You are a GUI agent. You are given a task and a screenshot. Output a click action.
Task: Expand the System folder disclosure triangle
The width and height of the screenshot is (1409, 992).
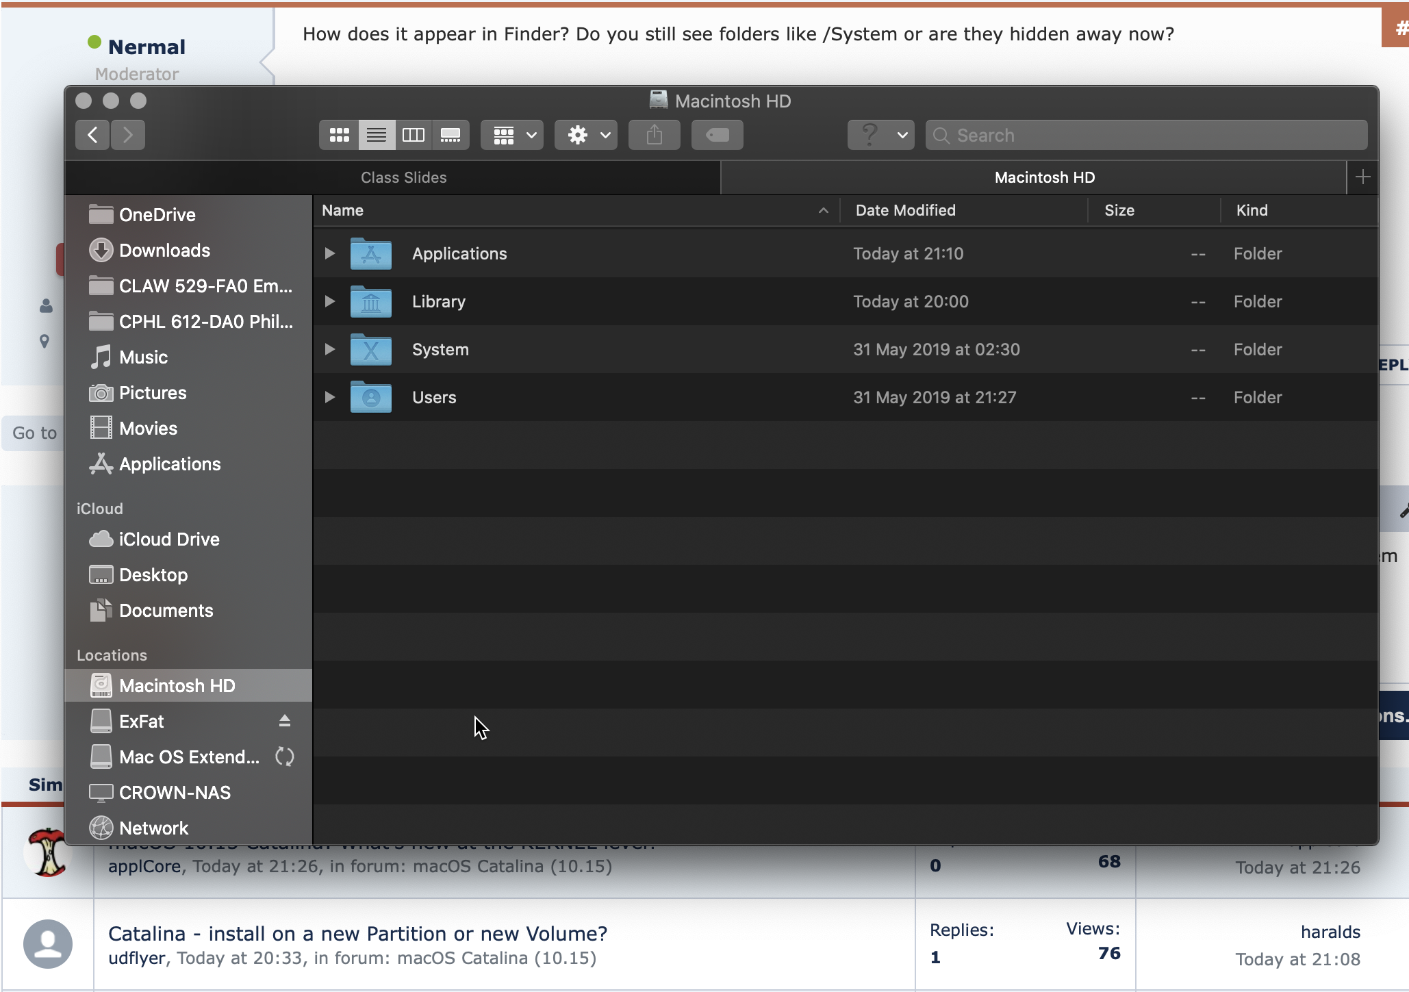[x=329, y=349]
